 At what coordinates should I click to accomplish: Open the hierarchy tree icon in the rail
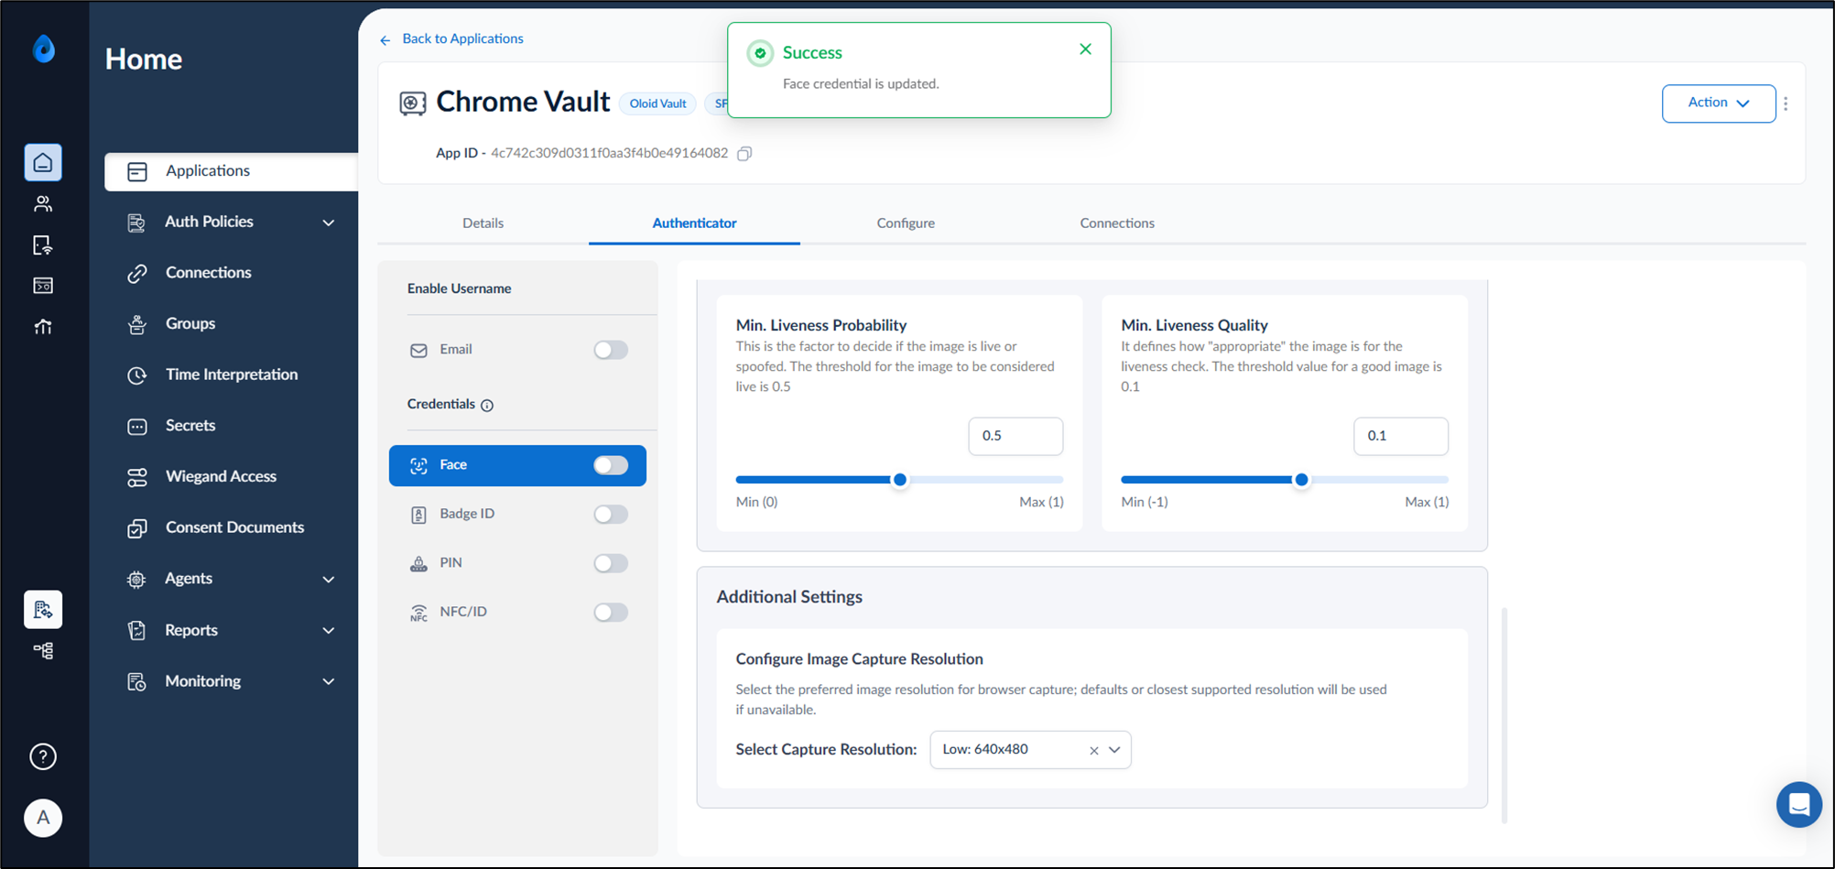click(x=43, y=651)
